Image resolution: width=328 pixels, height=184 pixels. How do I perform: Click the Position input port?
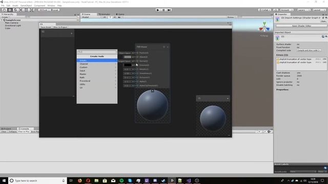tap(137, 53)
